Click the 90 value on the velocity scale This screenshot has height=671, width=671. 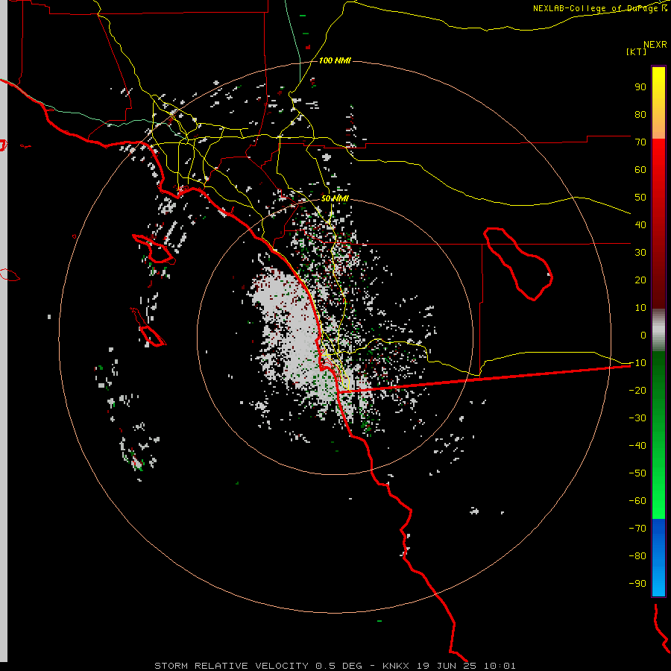(640, 87)
